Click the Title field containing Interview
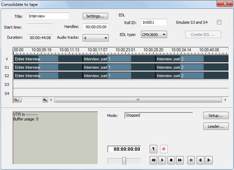 (48, 16)
